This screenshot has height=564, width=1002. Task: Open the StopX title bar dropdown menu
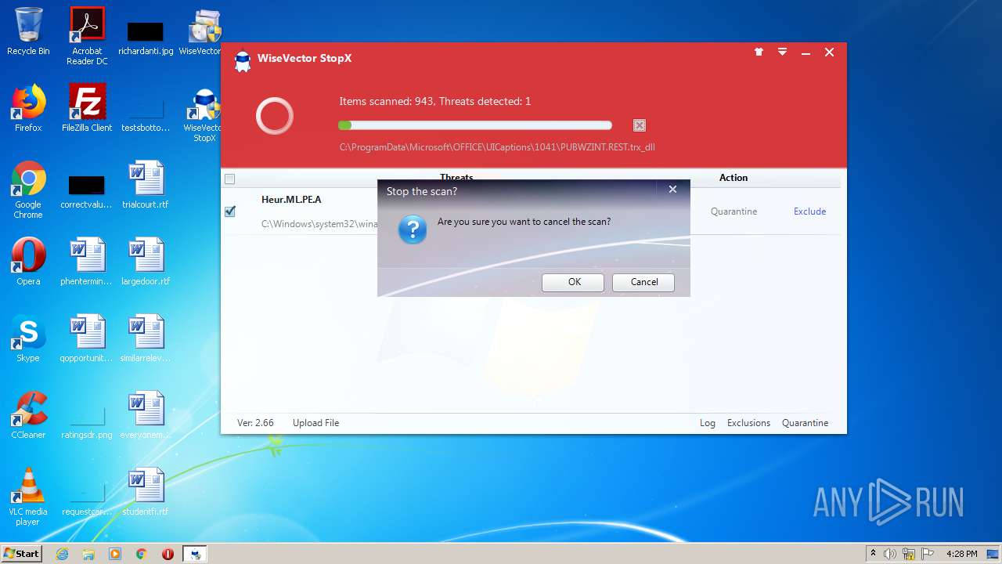pos(782,52)
